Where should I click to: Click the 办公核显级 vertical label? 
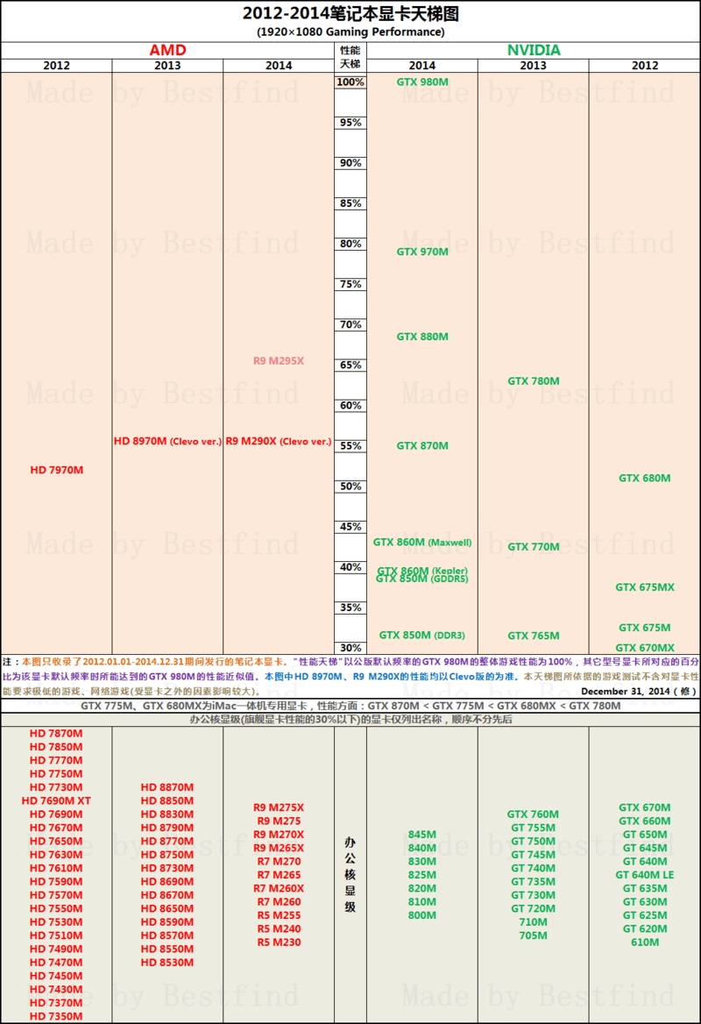click(x=350, y=874)
